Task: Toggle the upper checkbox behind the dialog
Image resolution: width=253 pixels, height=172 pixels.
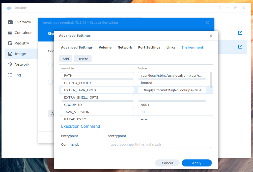Action: [x=50, y=65]
